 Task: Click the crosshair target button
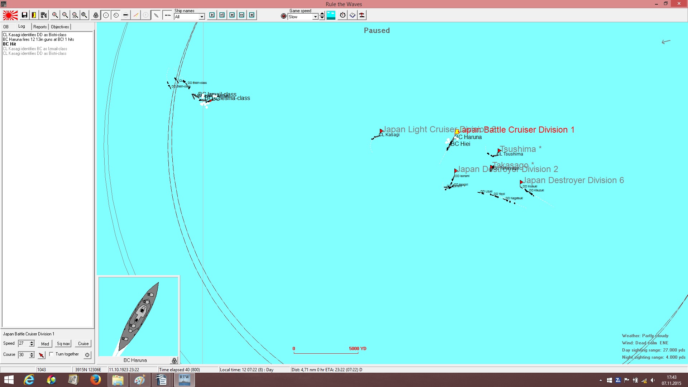coord(87,355)
